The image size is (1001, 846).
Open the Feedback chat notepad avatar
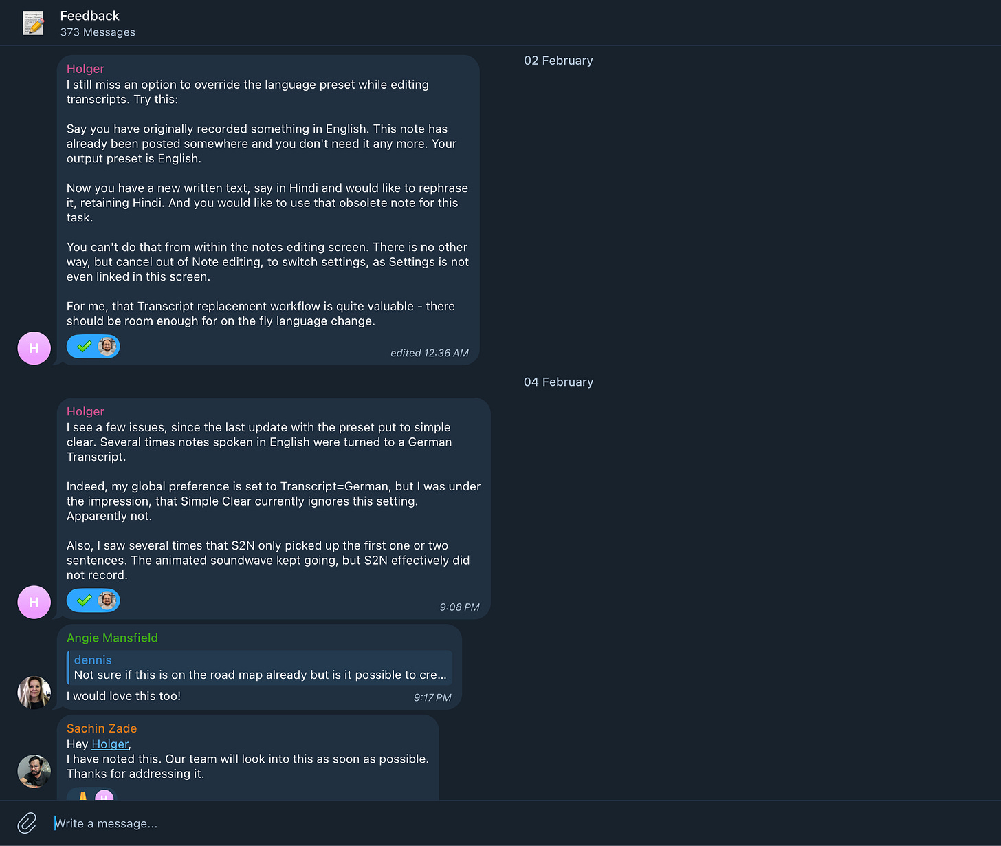[x=33, y=23]
